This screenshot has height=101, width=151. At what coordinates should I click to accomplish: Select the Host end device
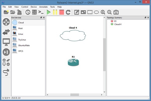(28, 28)
